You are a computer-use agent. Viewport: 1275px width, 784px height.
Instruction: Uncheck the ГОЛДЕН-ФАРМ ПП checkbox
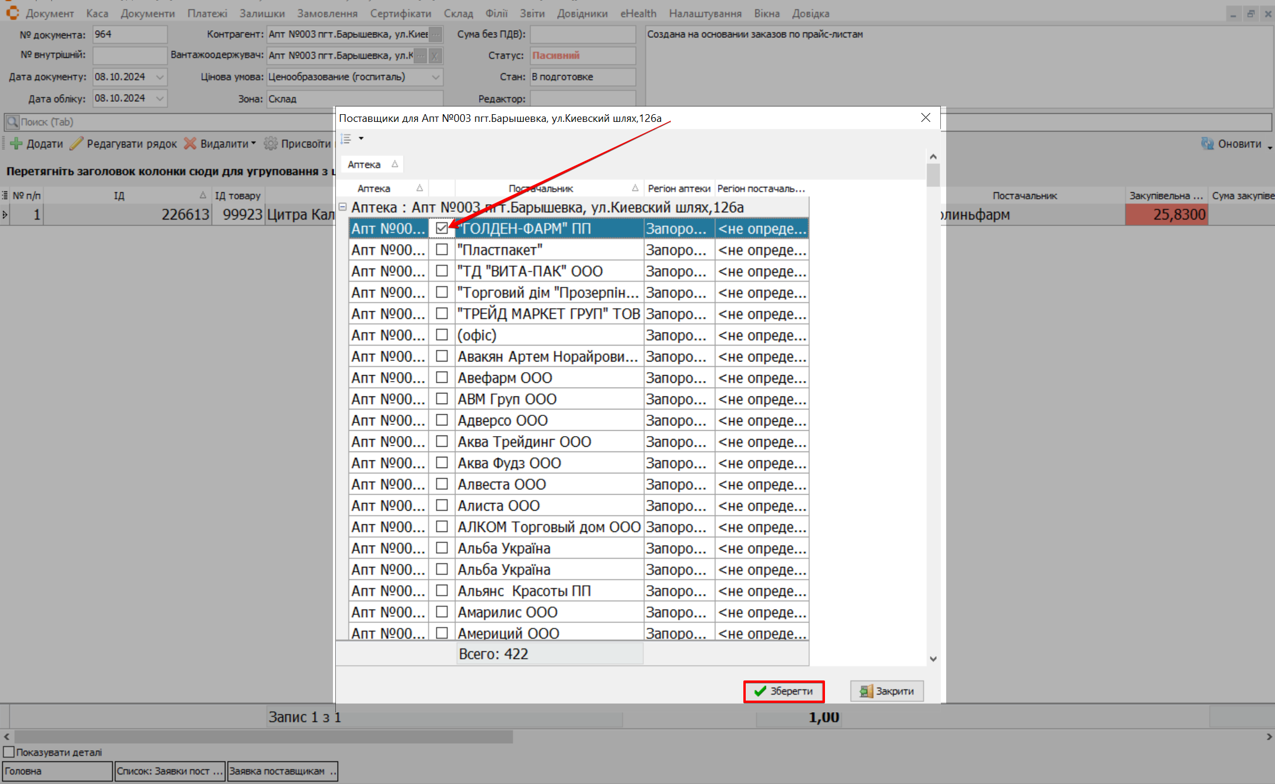point(442,228)
